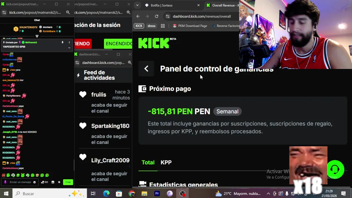Open Windows Start menu

click(6, 194)
